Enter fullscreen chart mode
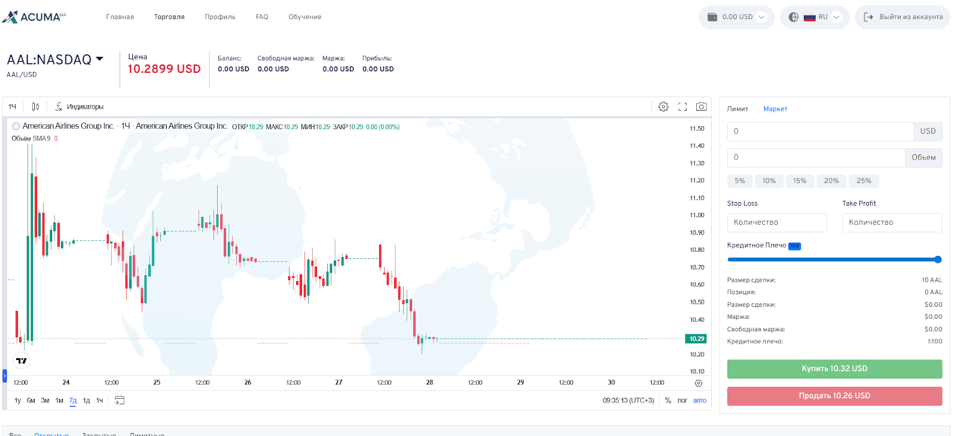The height and width of the screenshot is (436, 957). tap(682, 106)
